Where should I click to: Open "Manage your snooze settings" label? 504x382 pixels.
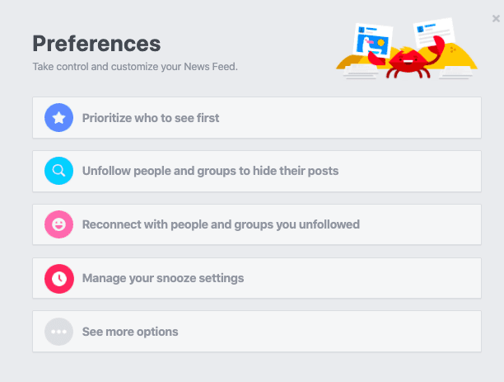pyautogui.click(x=163, y=278)
